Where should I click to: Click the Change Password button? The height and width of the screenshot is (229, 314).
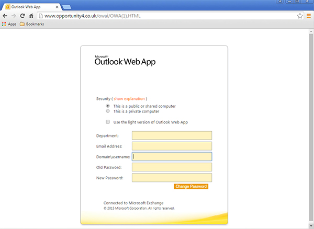(191, 187)
